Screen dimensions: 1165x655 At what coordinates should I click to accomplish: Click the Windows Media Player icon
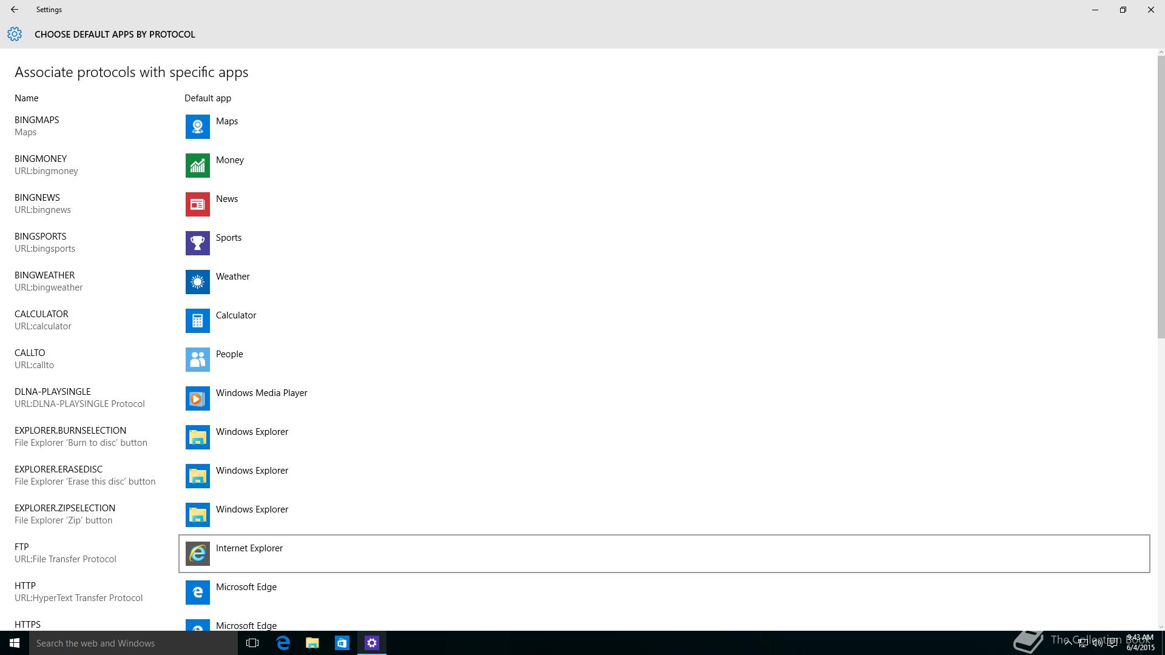pos(197,398)
